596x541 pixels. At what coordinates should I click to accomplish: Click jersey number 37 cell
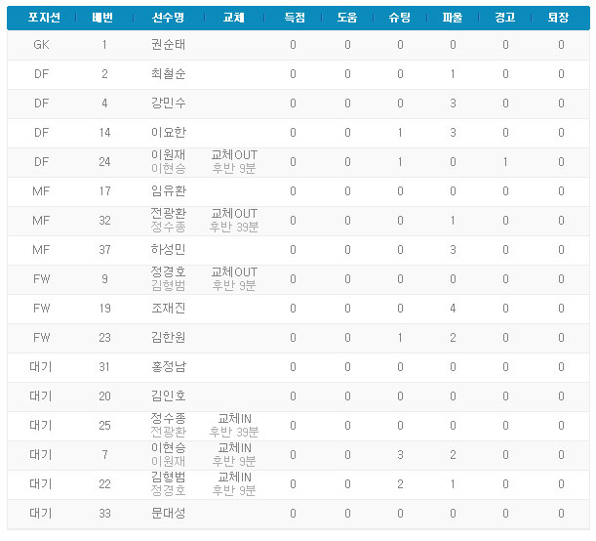[x=104, y=250]
